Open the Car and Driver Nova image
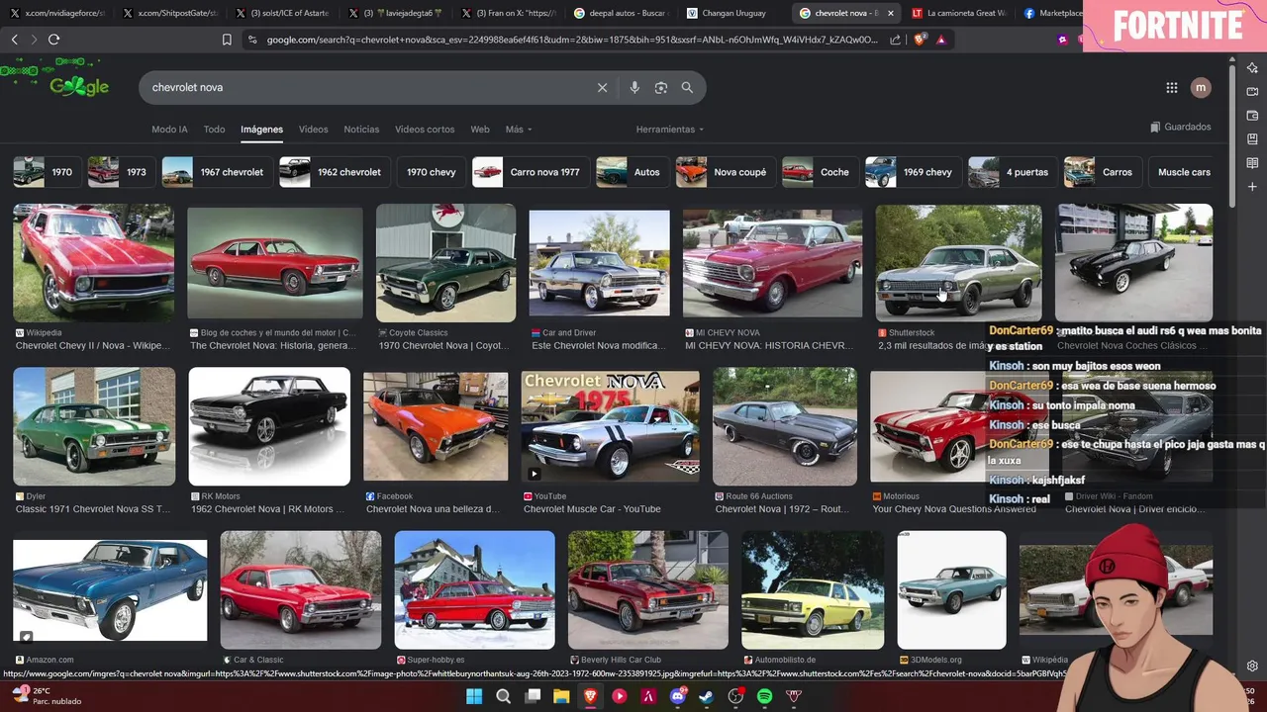 pyautogui.click(x=599, y=263)
